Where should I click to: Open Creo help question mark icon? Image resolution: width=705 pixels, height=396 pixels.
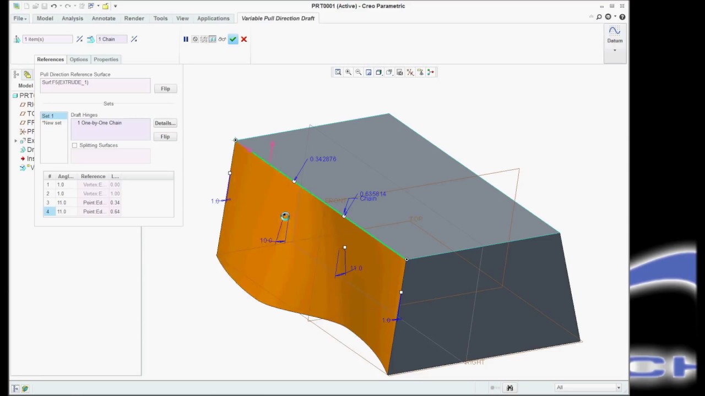[622, 17]
